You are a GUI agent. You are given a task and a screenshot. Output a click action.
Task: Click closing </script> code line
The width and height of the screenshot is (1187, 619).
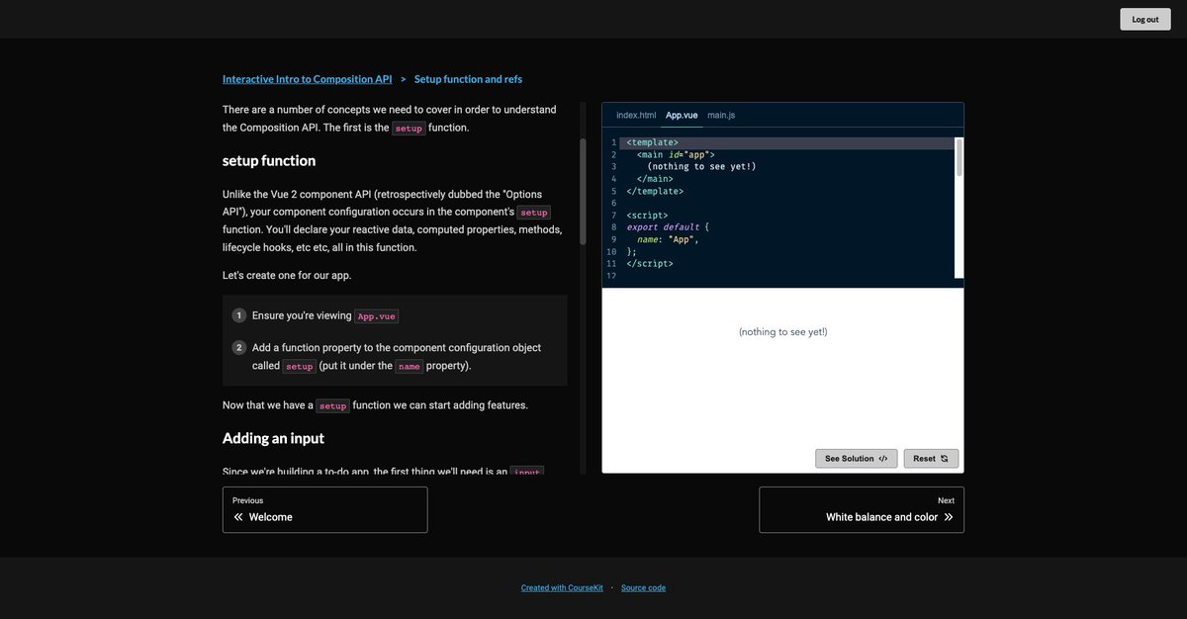click(650, 264)
